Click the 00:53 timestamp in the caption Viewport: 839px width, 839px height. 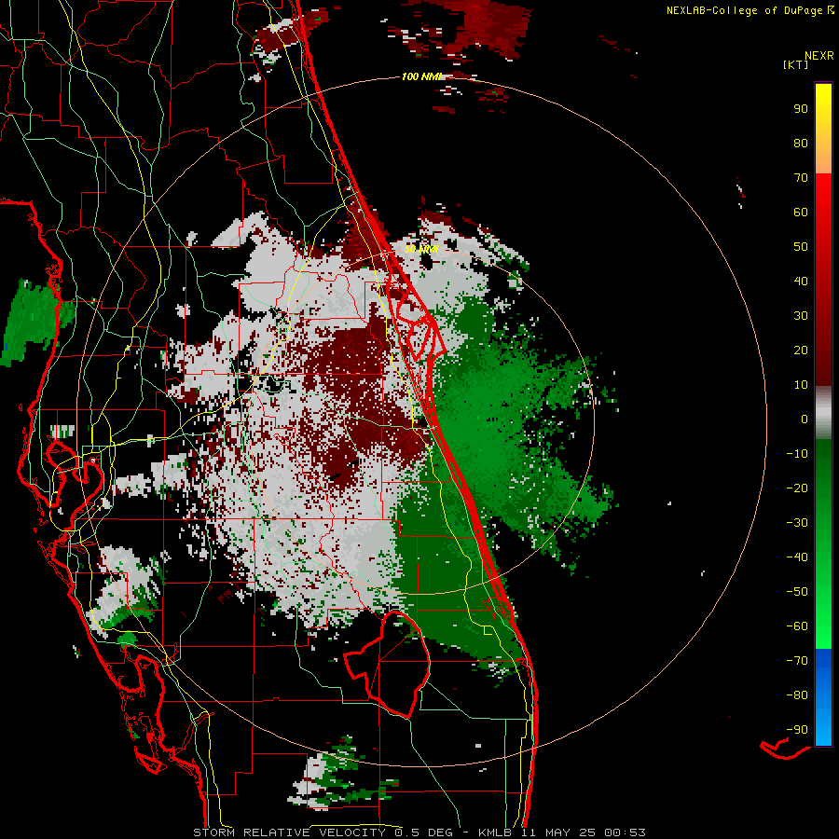tap(625, 832)
